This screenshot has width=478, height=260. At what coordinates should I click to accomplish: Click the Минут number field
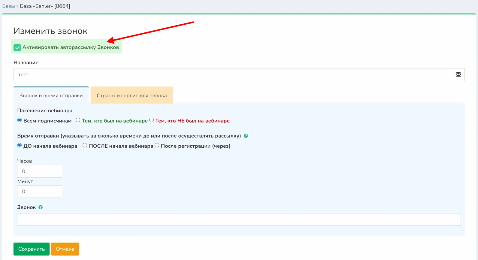tap(40, 192)
